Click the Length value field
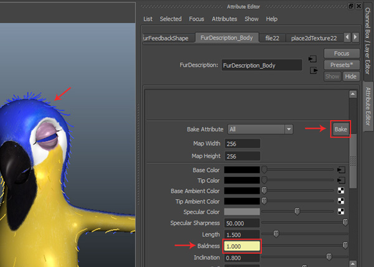 pyautogui.click(x=242, y=235)
